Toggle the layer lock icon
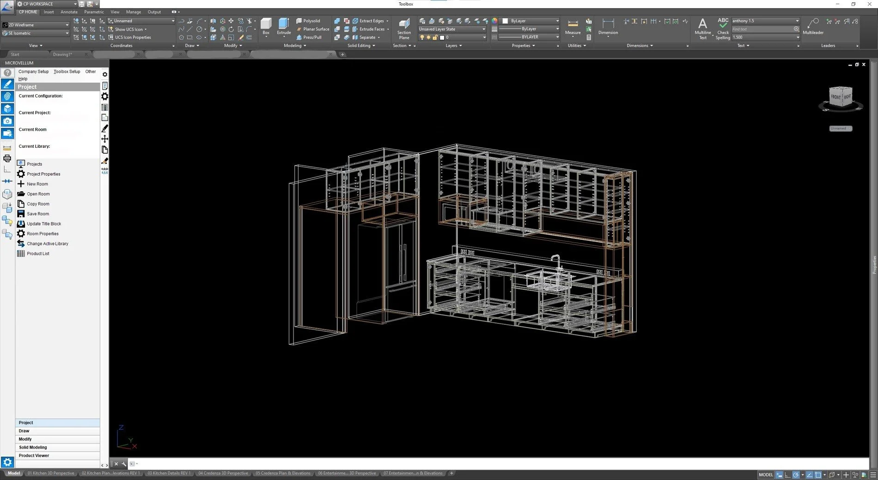 (x=435, y=37)
